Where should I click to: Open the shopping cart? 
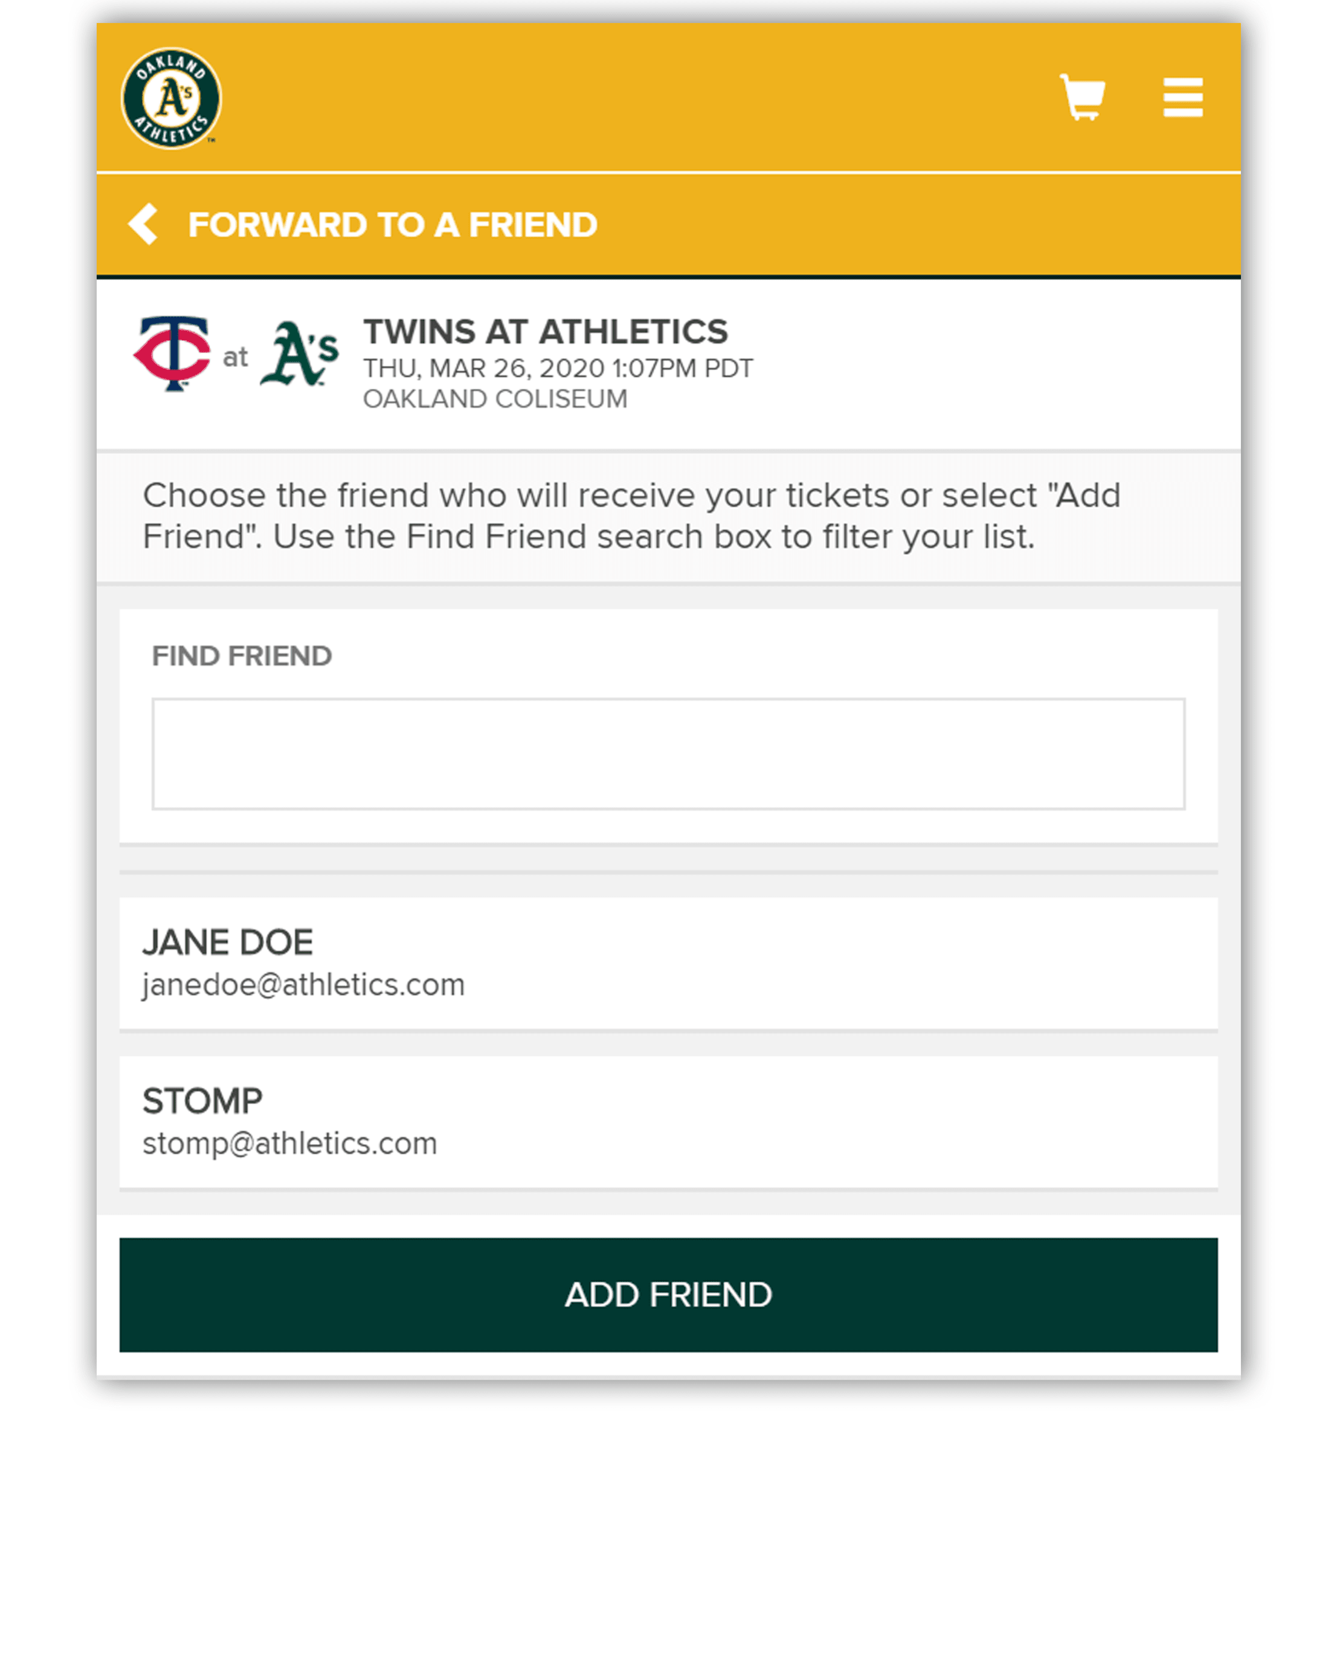1081,97
